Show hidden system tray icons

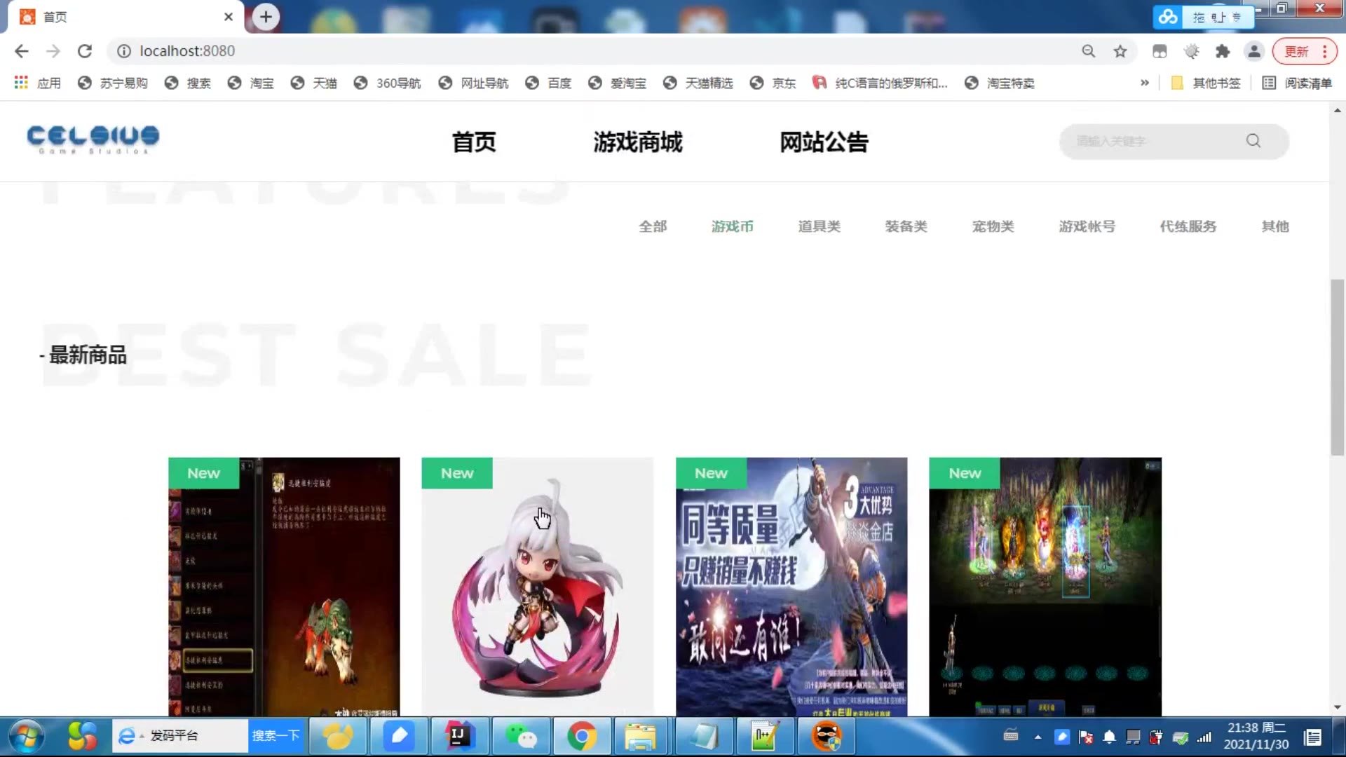[1038, 737]
